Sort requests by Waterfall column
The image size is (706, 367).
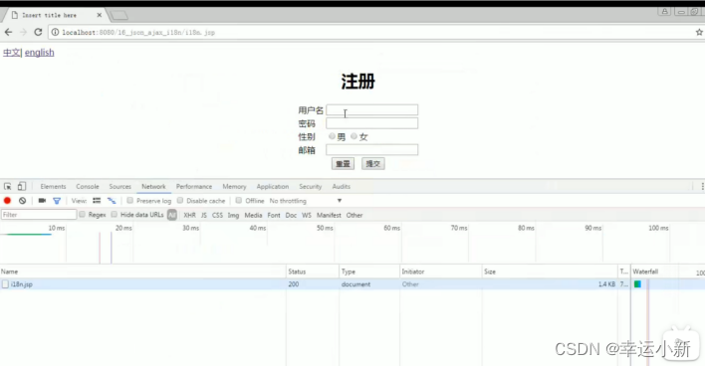coord(668,272)
